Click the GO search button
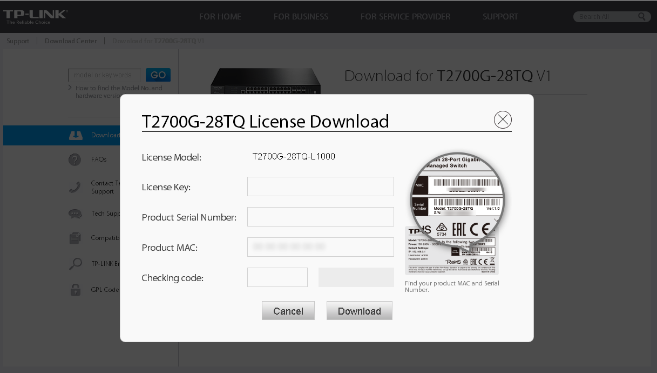 point(158,75)
